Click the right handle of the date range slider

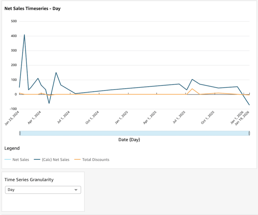(x=249, y=133)
